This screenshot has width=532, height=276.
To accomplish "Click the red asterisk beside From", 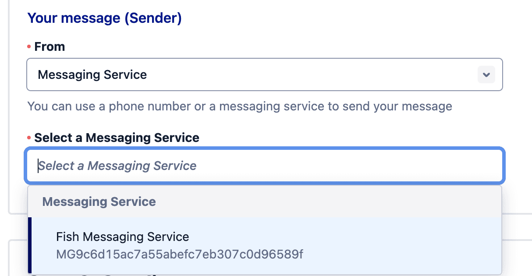I will [x=29, y=46].
